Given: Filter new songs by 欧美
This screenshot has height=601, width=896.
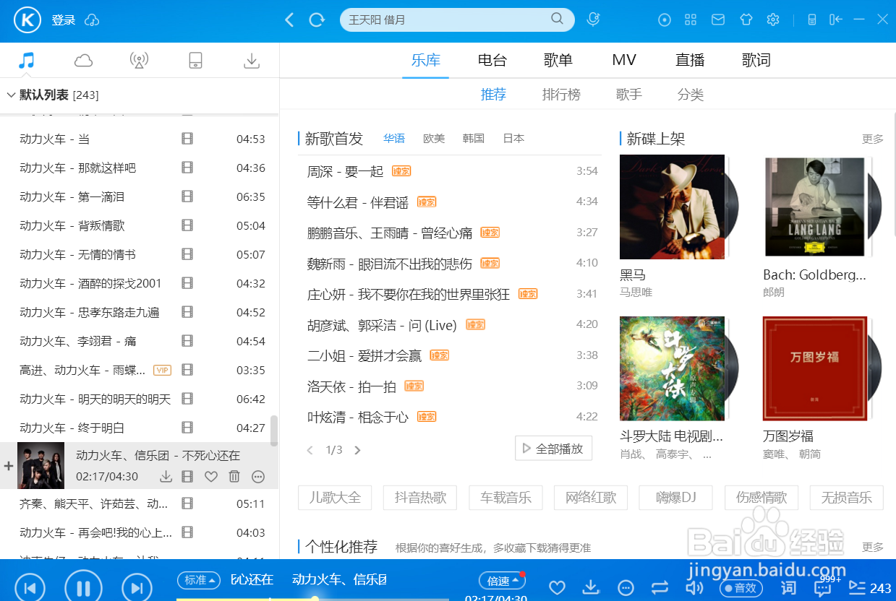Looking at the screenshot, I should 434,139.
